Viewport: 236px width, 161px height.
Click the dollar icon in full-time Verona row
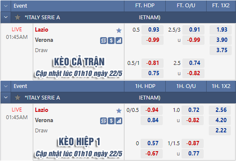[x=111, y=41]
